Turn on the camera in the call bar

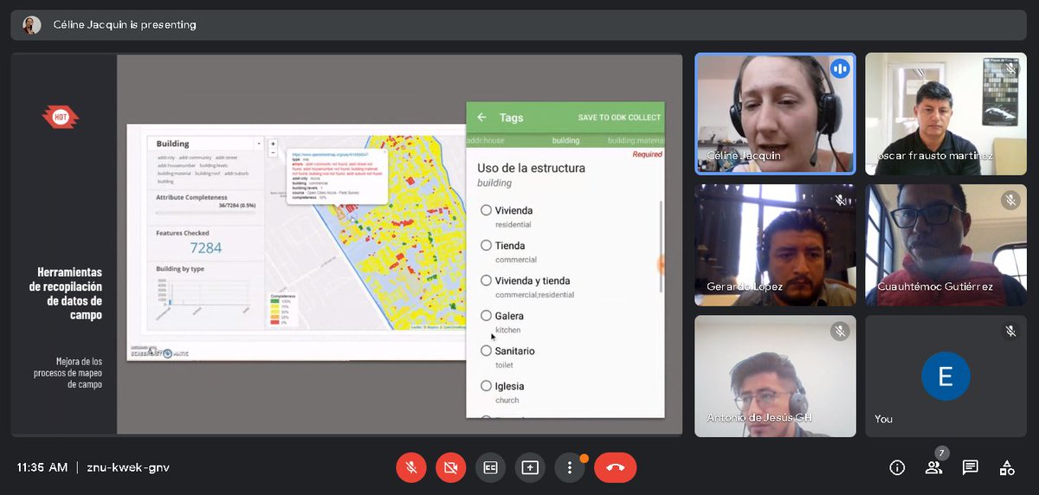[x=450, y=467]
